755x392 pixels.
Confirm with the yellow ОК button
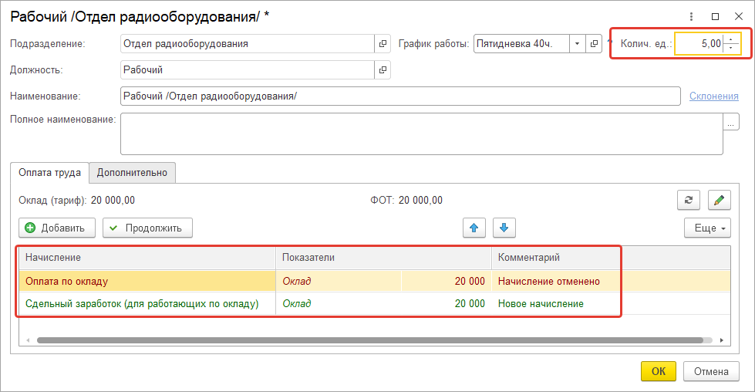point(658,371)
